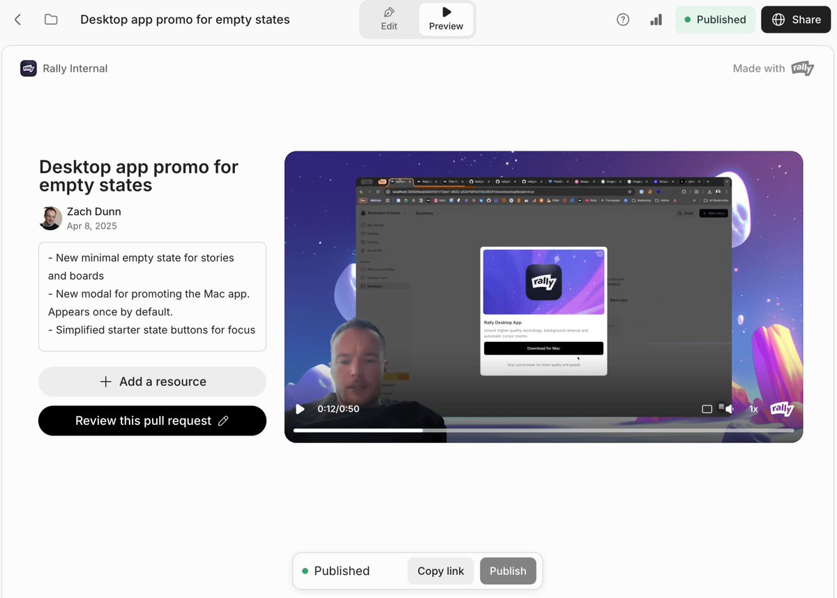The image size is (837, 598).
Task: Select the Preview tab
Action: [446, 20]
